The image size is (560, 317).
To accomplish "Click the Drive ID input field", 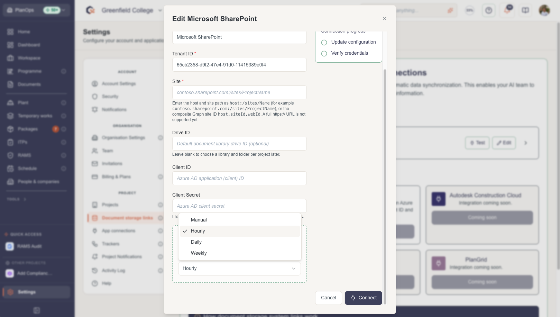I will pos(239,144).
